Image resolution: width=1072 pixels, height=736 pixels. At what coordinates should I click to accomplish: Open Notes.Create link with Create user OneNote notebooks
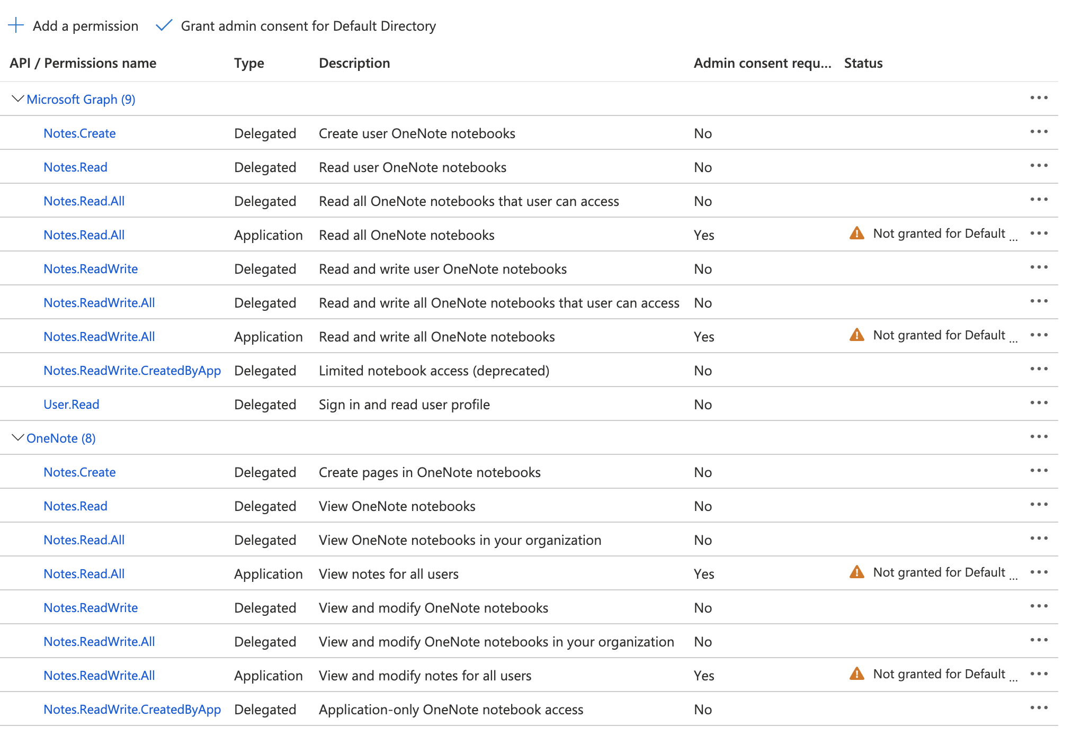pos(79,133)
